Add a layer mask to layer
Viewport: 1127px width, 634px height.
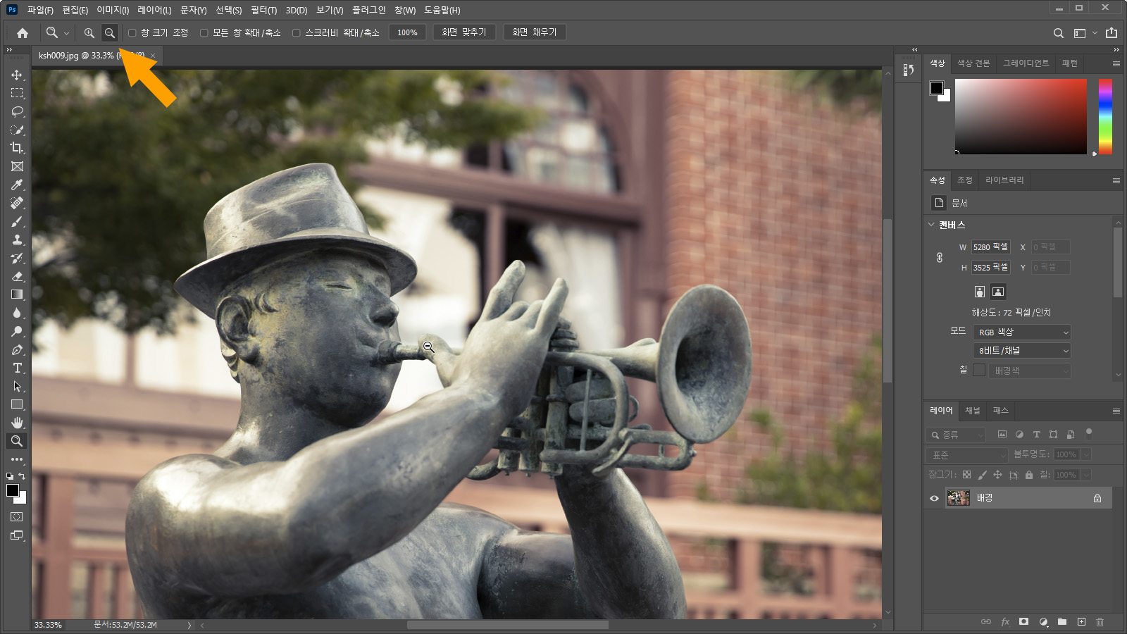(1024, 622)
